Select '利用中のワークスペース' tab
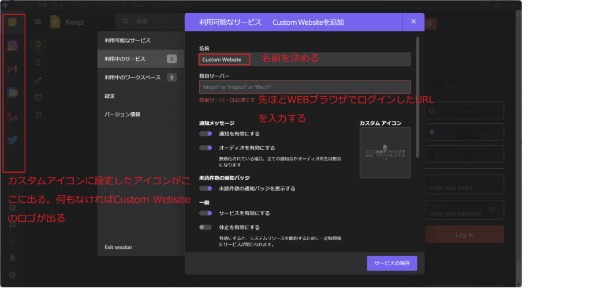591x300 pixels. tap(141, 77)
